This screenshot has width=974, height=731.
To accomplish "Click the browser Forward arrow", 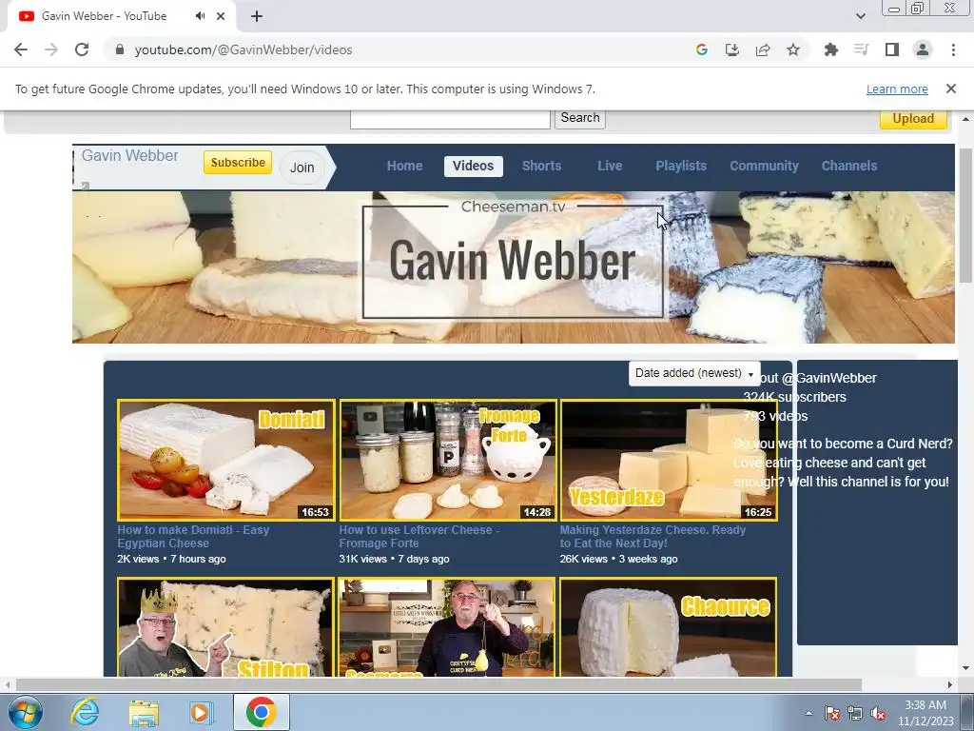I will [51, 49].
